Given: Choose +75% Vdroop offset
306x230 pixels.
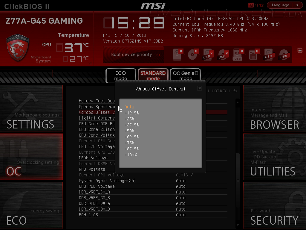Looking at the screenshot, I should (129, 143).
